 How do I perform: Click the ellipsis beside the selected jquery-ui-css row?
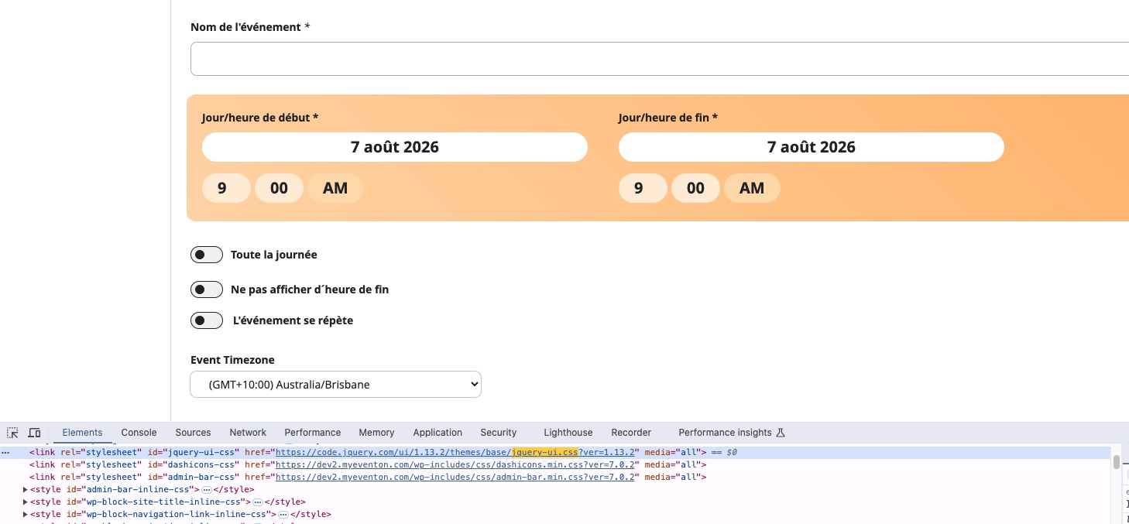(6, 452)
